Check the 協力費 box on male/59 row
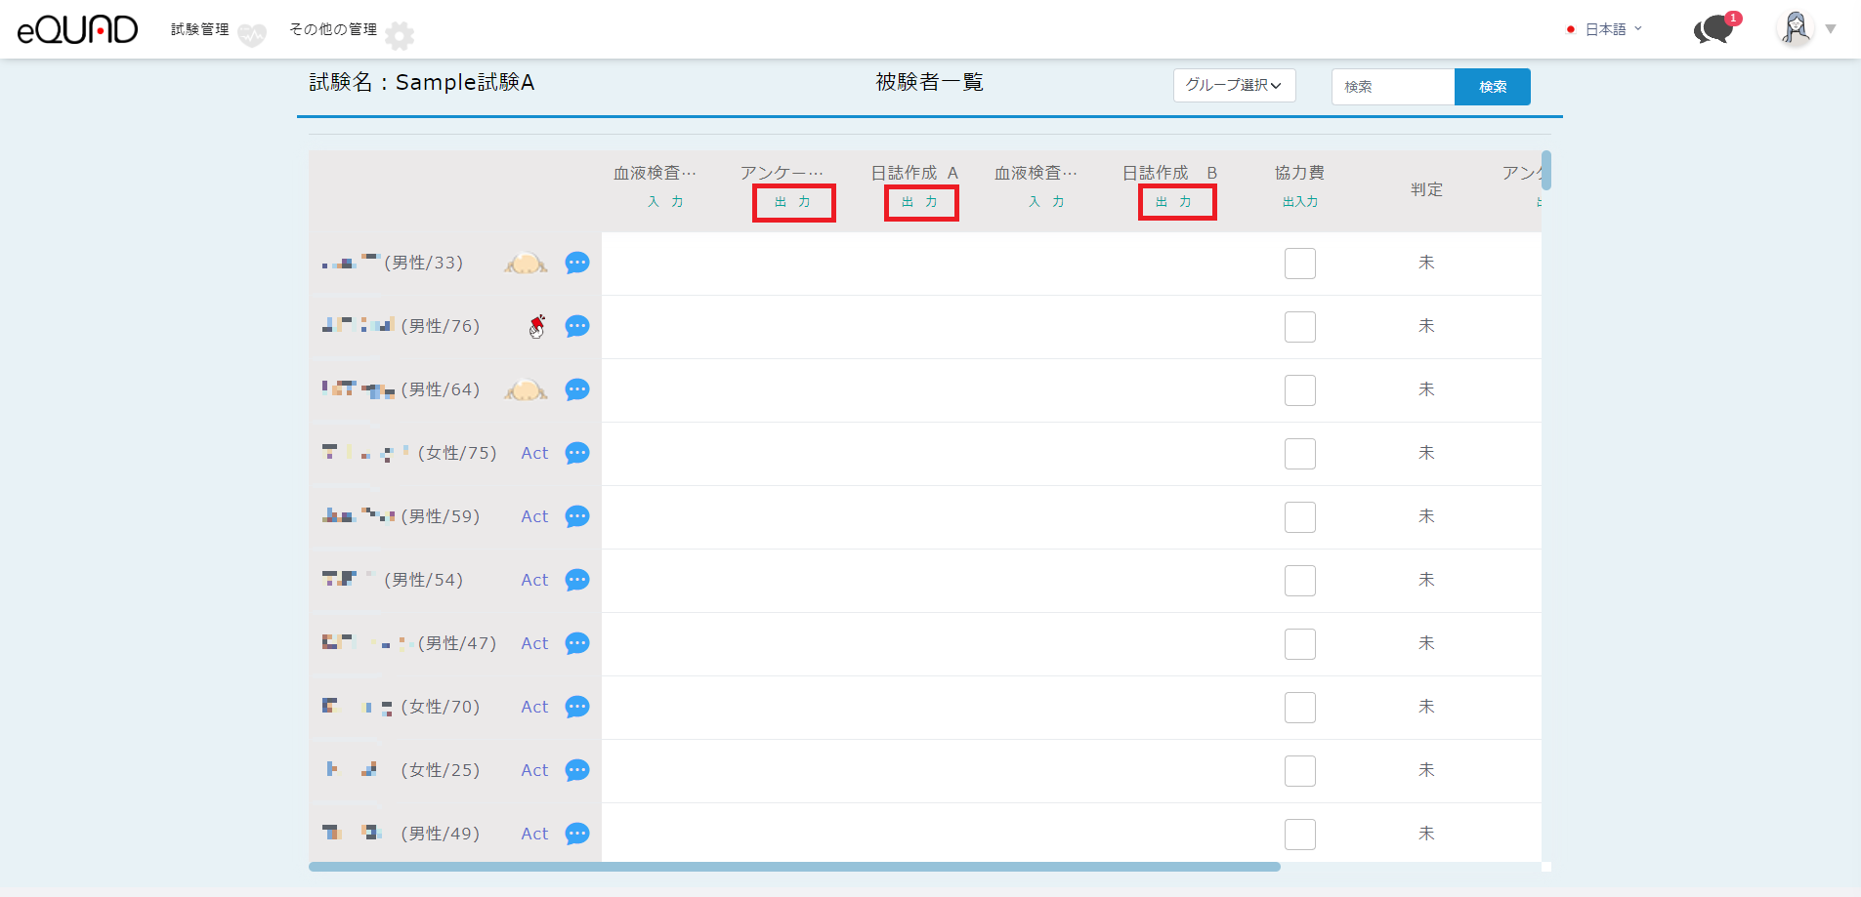The image size is (1861, 897). point(1299,517)
